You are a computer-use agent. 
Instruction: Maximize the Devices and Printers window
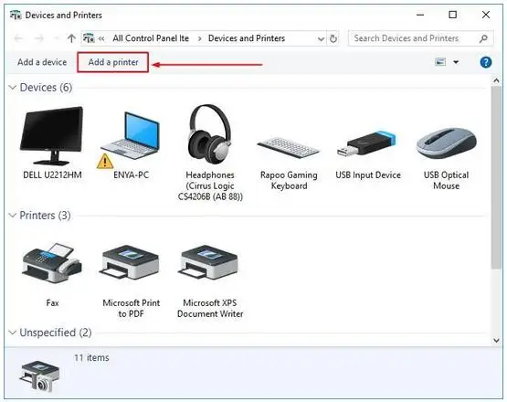coord(453,15)
